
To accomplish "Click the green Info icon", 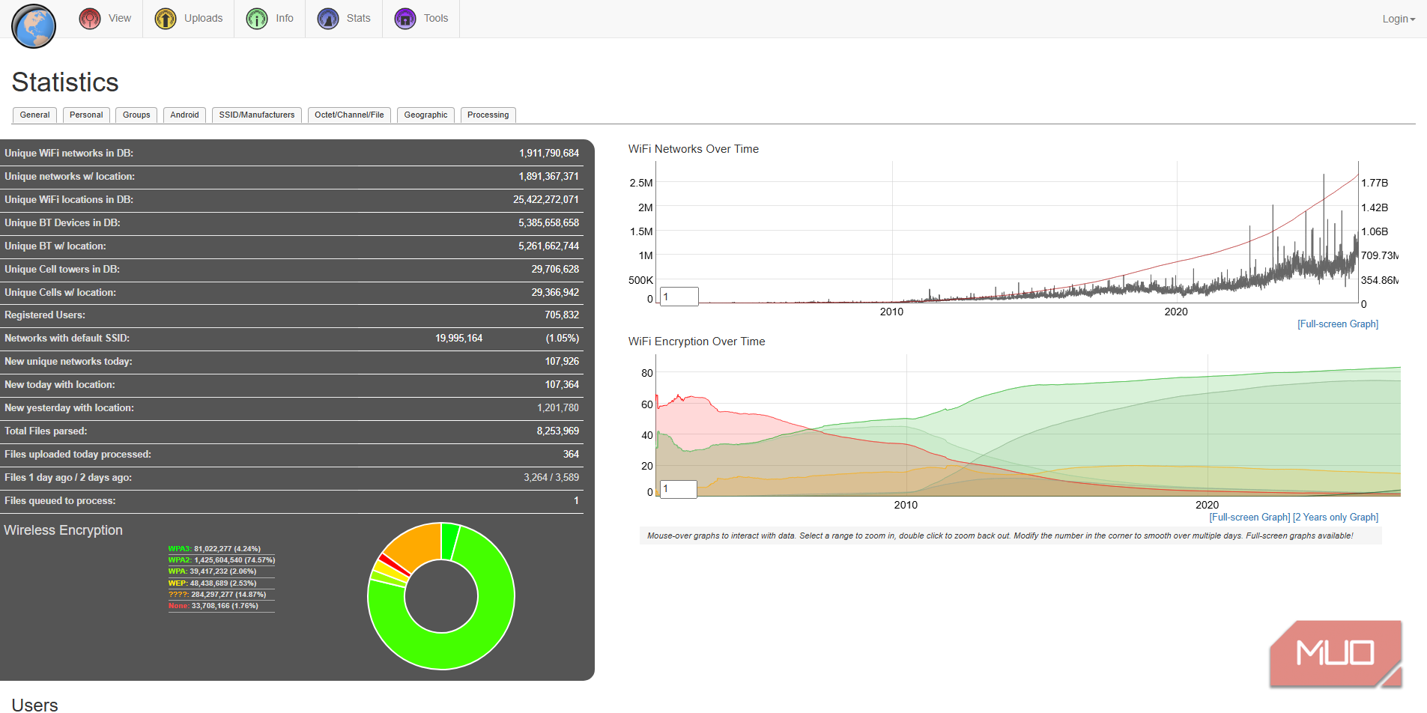I will tap(257, 19).
